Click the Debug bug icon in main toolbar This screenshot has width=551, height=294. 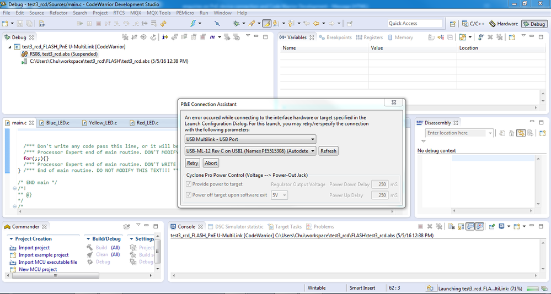click(237, 24)
